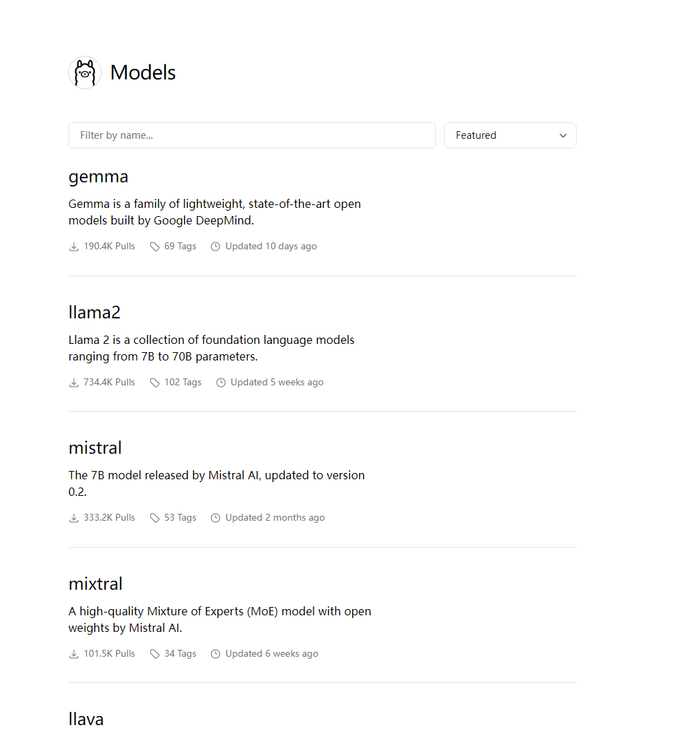Viewport: 674px width, 732px height.
Task: Click the clock icon in the gemma row
Action: 215,247
